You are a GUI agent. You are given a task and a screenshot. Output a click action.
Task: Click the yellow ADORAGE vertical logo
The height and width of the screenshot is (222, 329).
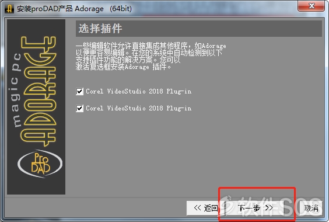tap(38, 91)
